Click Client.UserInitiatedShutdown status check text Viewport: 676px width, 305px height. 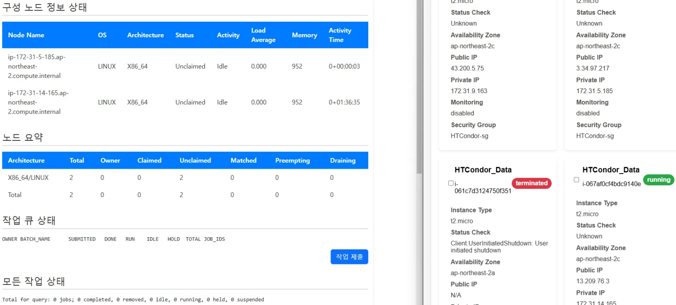(x=499, y=247)
